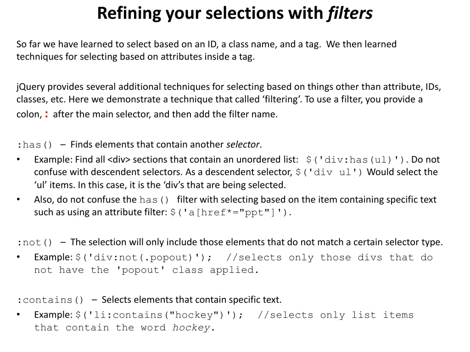Click the comment '//selects only list items'
This screenshot has width=470, height=352.
pos(336,315)
